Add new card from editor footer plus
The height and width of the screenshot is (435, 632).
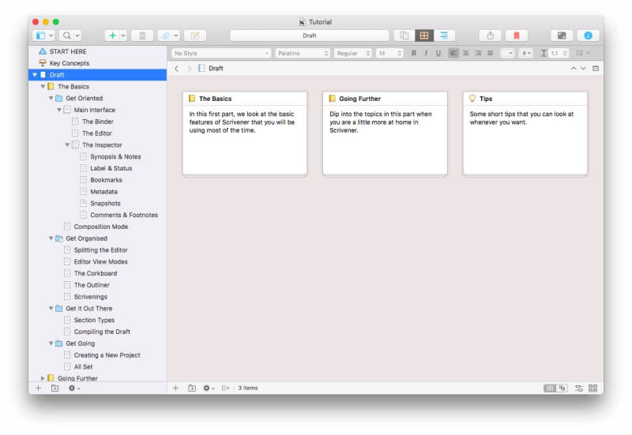pos(175,388)
